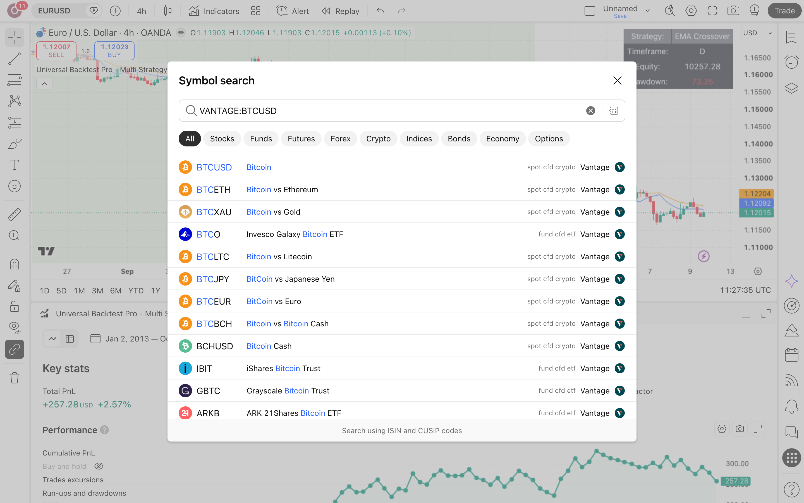Activate the zoom in tool
804x503 pixels.
click(x=14, y=236)
